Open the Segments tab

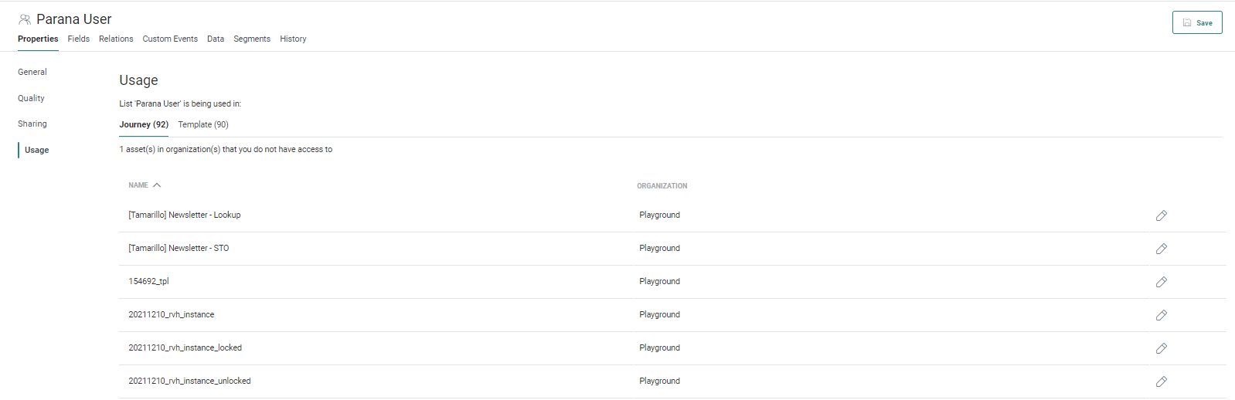point(252,39)
